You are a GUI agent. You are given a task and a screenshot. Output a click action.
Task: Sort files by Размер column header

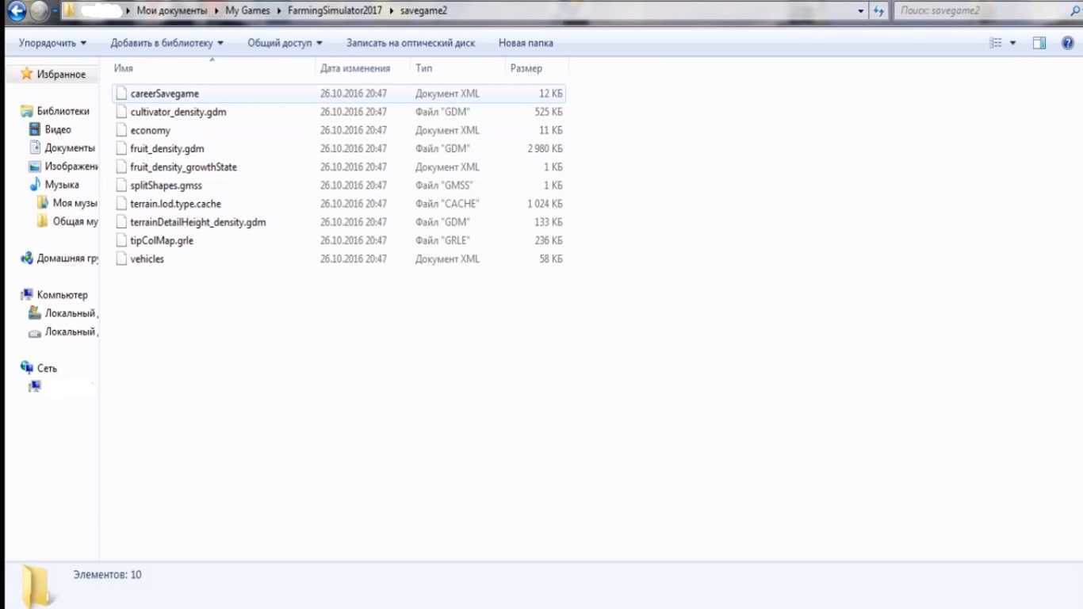[526, 68]
